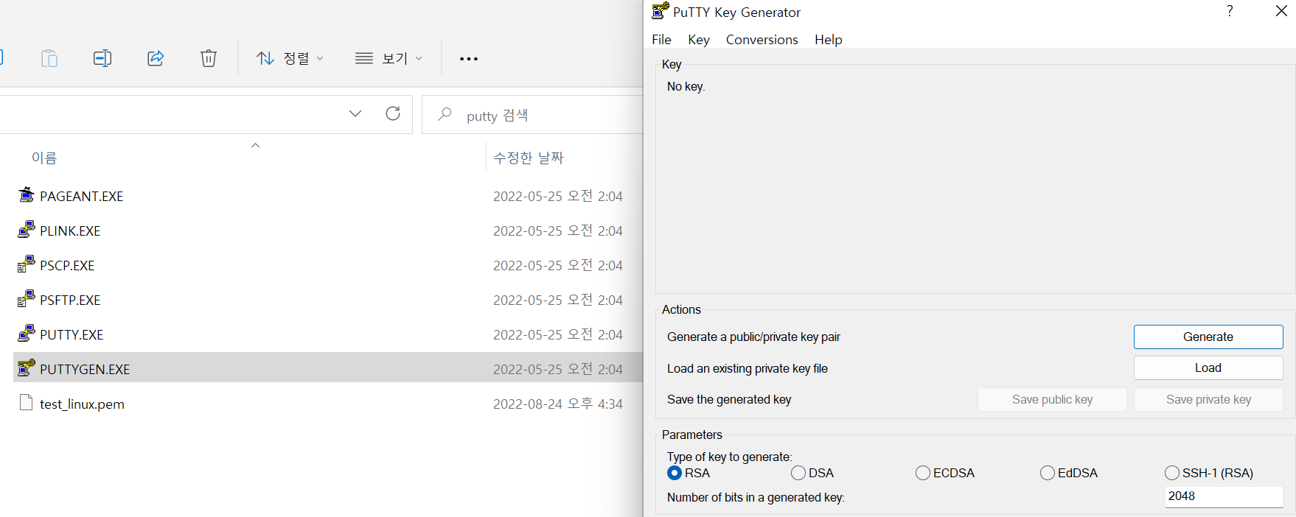
Task: Click the Generate button
Action: point(1208,337)
